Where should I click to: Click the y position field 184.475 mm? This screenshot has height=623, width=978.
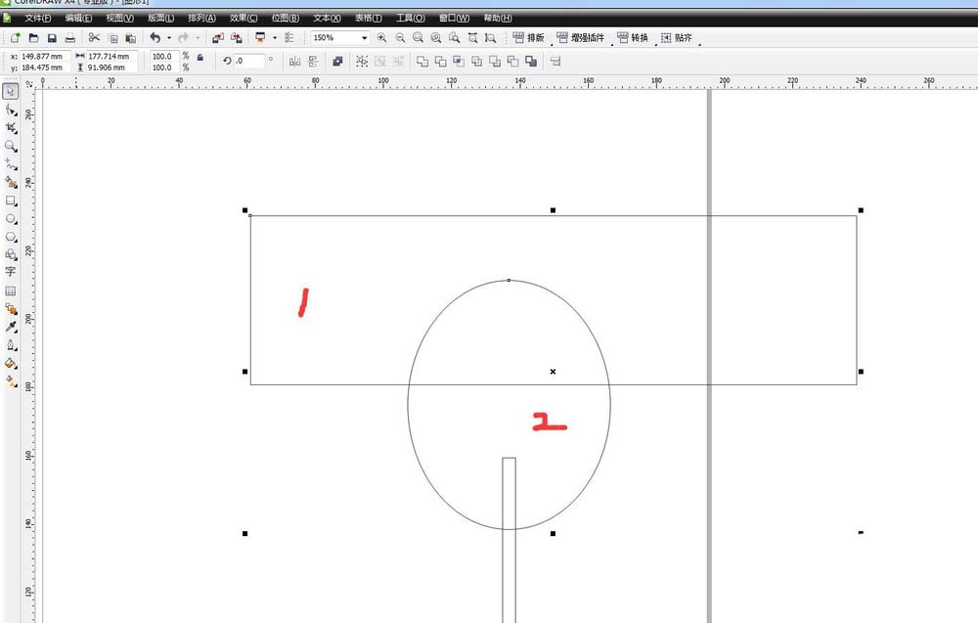click(x=44, y=67)
